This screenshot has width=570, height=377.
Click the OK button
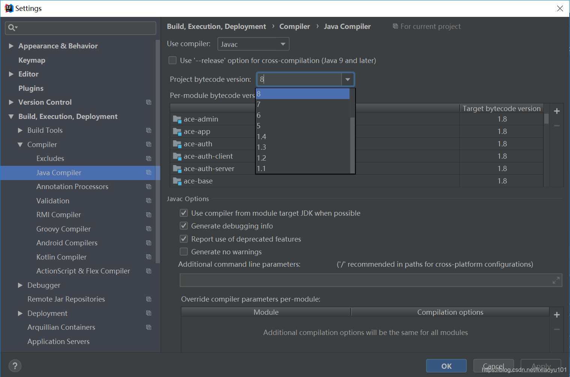pyautogui.click(x=446, y=366)
